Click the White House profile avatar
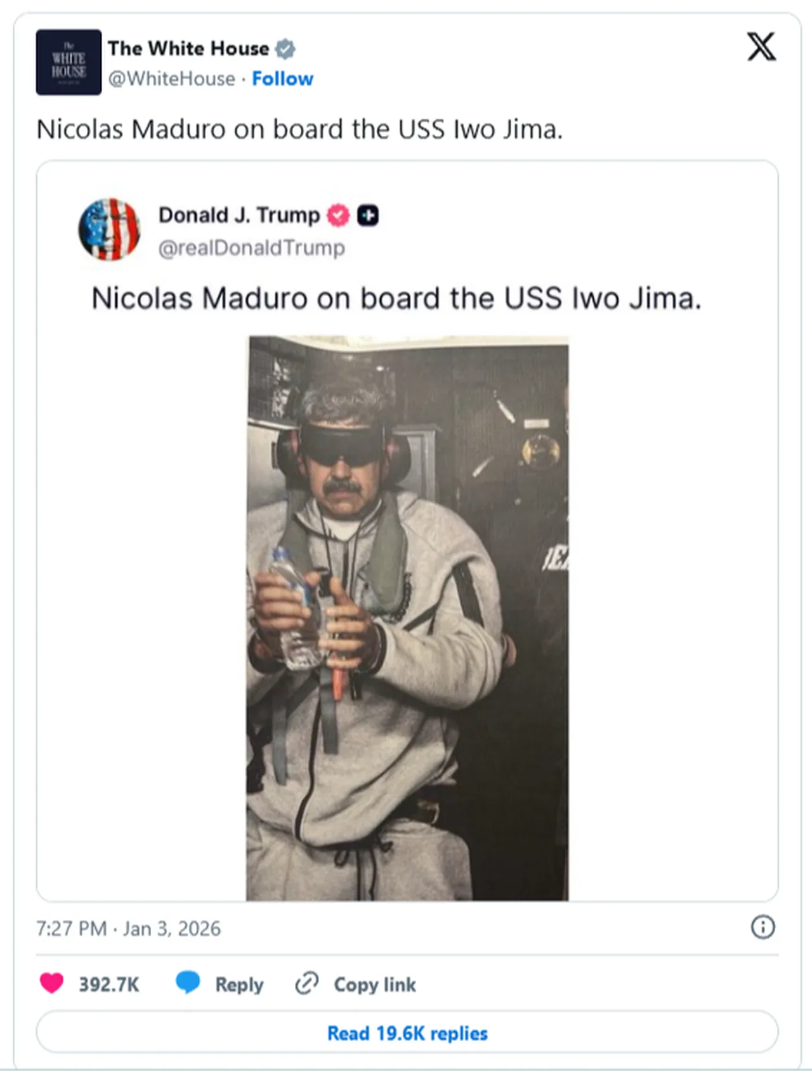 coord(69,62)
